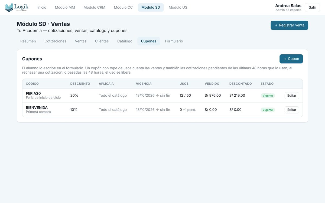
Task: Switch to the Resumen tab
Action: click(x=28, y=41)
